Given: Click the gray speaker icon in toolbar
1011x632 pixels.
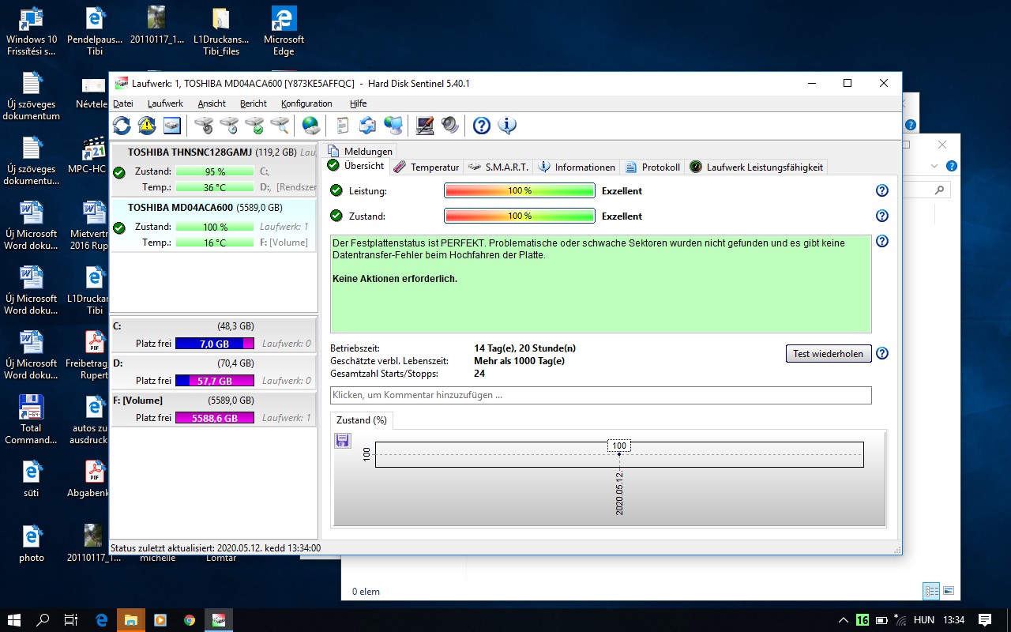Looking at the screenshot, I should coord(450,125).
